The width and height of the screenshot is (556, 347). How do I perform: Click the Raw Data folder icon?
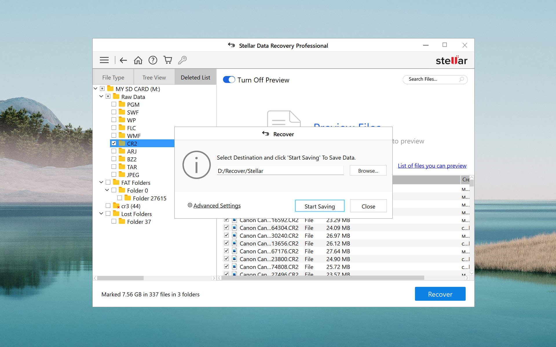[x=116, y=96]
